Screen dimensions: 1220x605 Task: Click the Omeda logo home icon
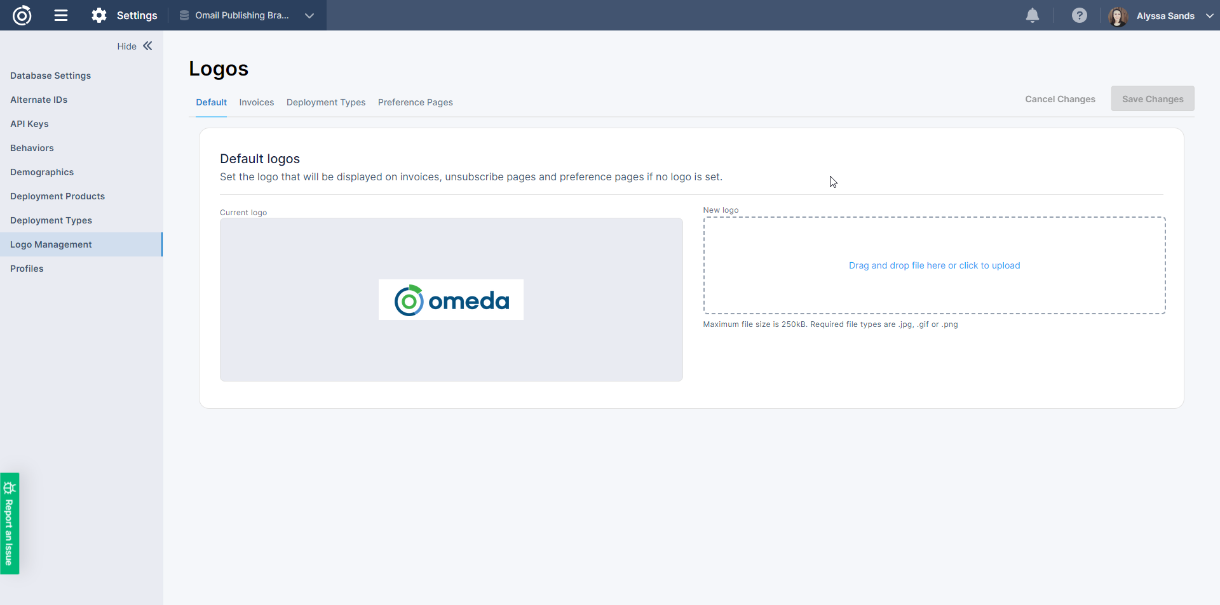pyautogui.click(x=22, y=15)
